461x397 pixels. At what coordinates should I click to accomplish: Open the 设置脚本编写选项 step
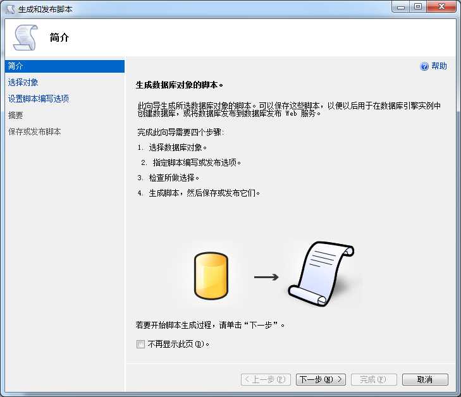click(x=38, y=99)
